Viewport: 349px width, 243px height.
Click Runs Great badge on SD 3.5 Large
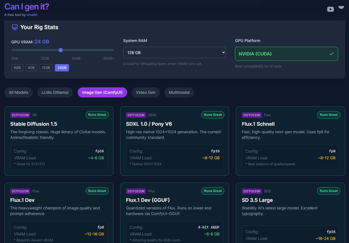point(329,191)
